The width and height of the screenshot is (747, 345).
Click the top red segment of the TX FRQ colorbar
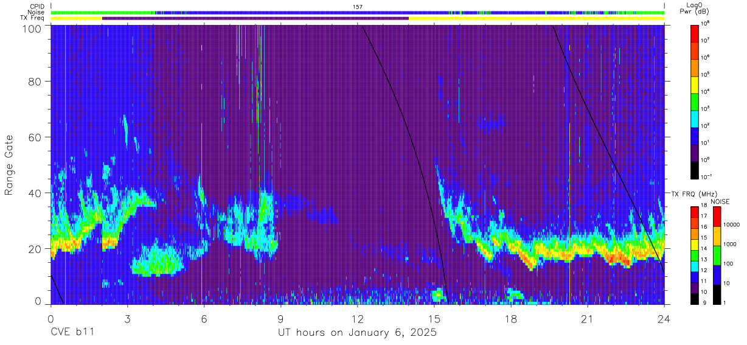pyautogui.click(x=694, y=211)
